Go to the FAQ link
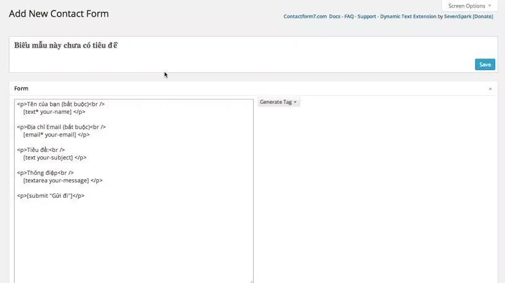This screenshot has height=283, width=505. pos(349,17)
